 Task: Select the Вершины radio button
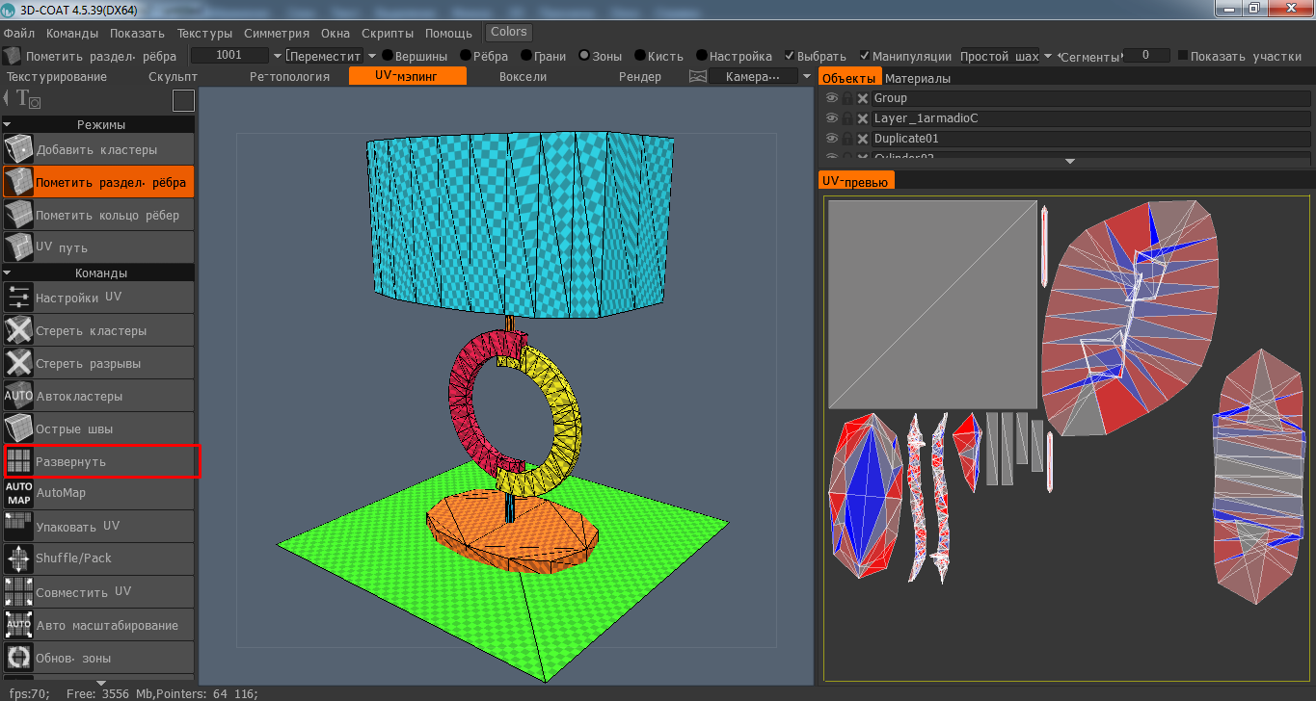[388, 56]
